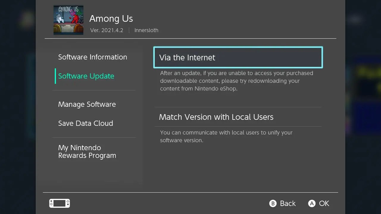The width and height of the screenshot is (381, 214).
Task: Click the Ver. 2021.4.2 version label
Action: (x=107, y=30)
